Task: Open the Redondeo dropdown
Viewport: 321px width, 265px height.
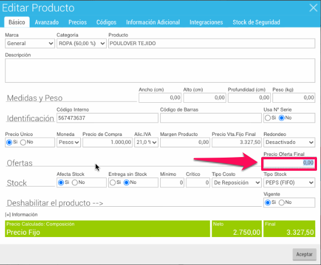Action: click(x=289, y=142)
